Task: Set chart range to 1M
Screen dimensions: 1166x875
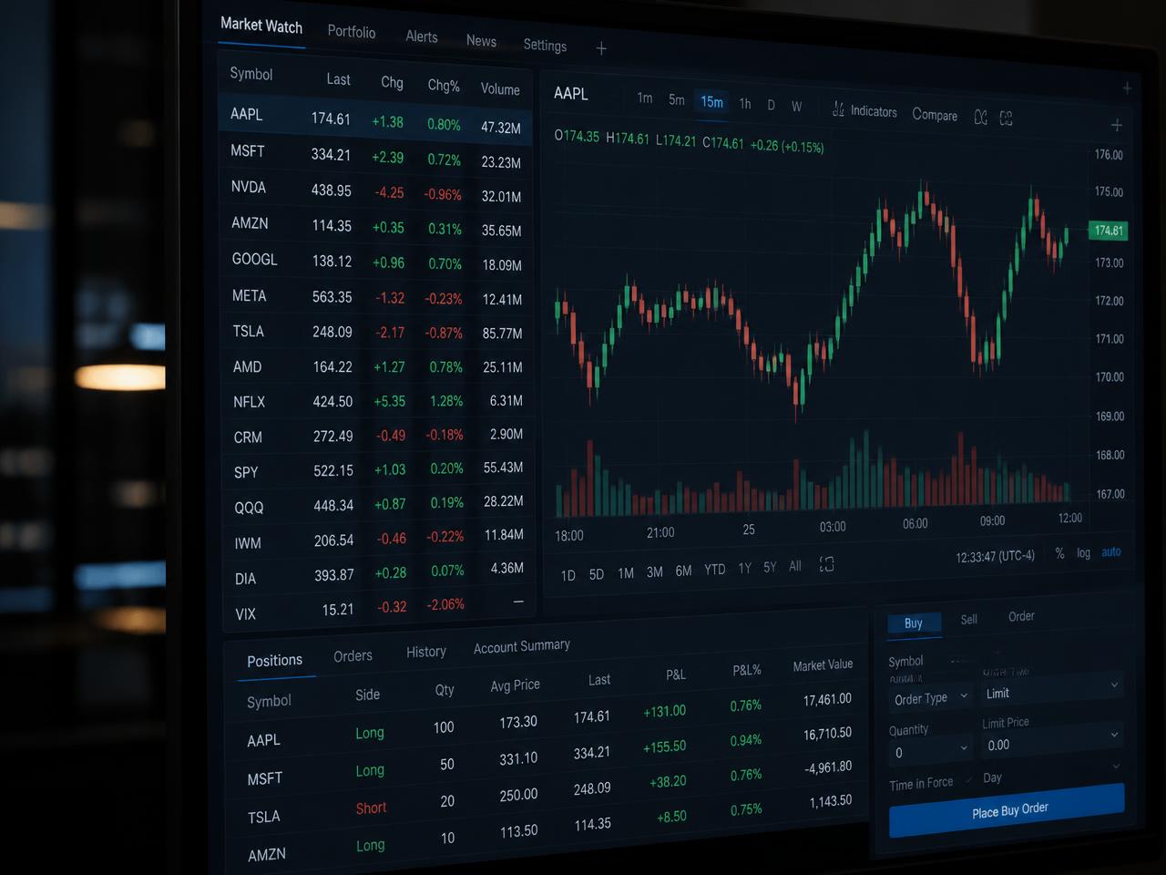Action: pos(626,573)
